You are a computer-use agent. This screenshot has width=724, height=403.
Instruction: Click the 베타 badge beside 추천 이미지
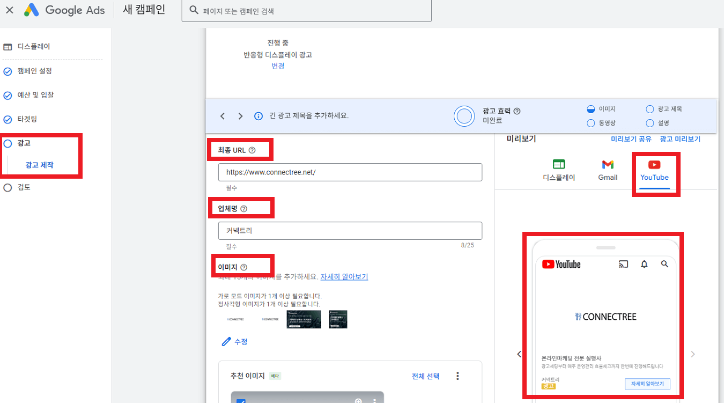coord(275,376)
